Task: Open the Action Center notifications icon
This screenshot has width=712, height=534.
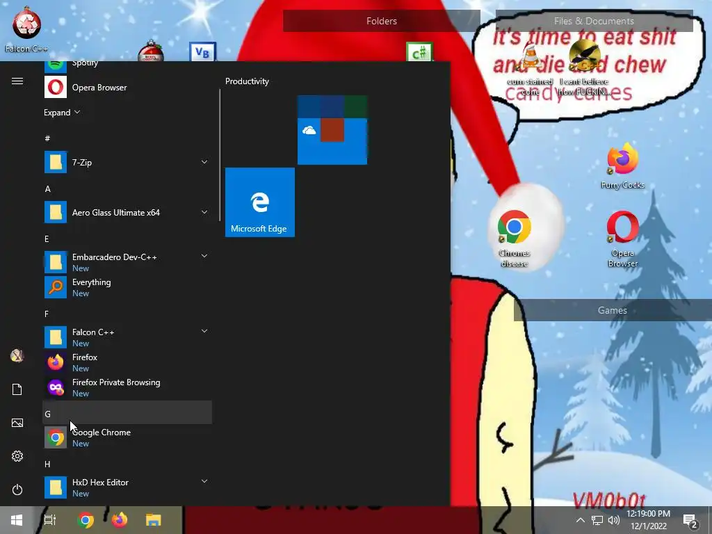Action: [690, 520]
